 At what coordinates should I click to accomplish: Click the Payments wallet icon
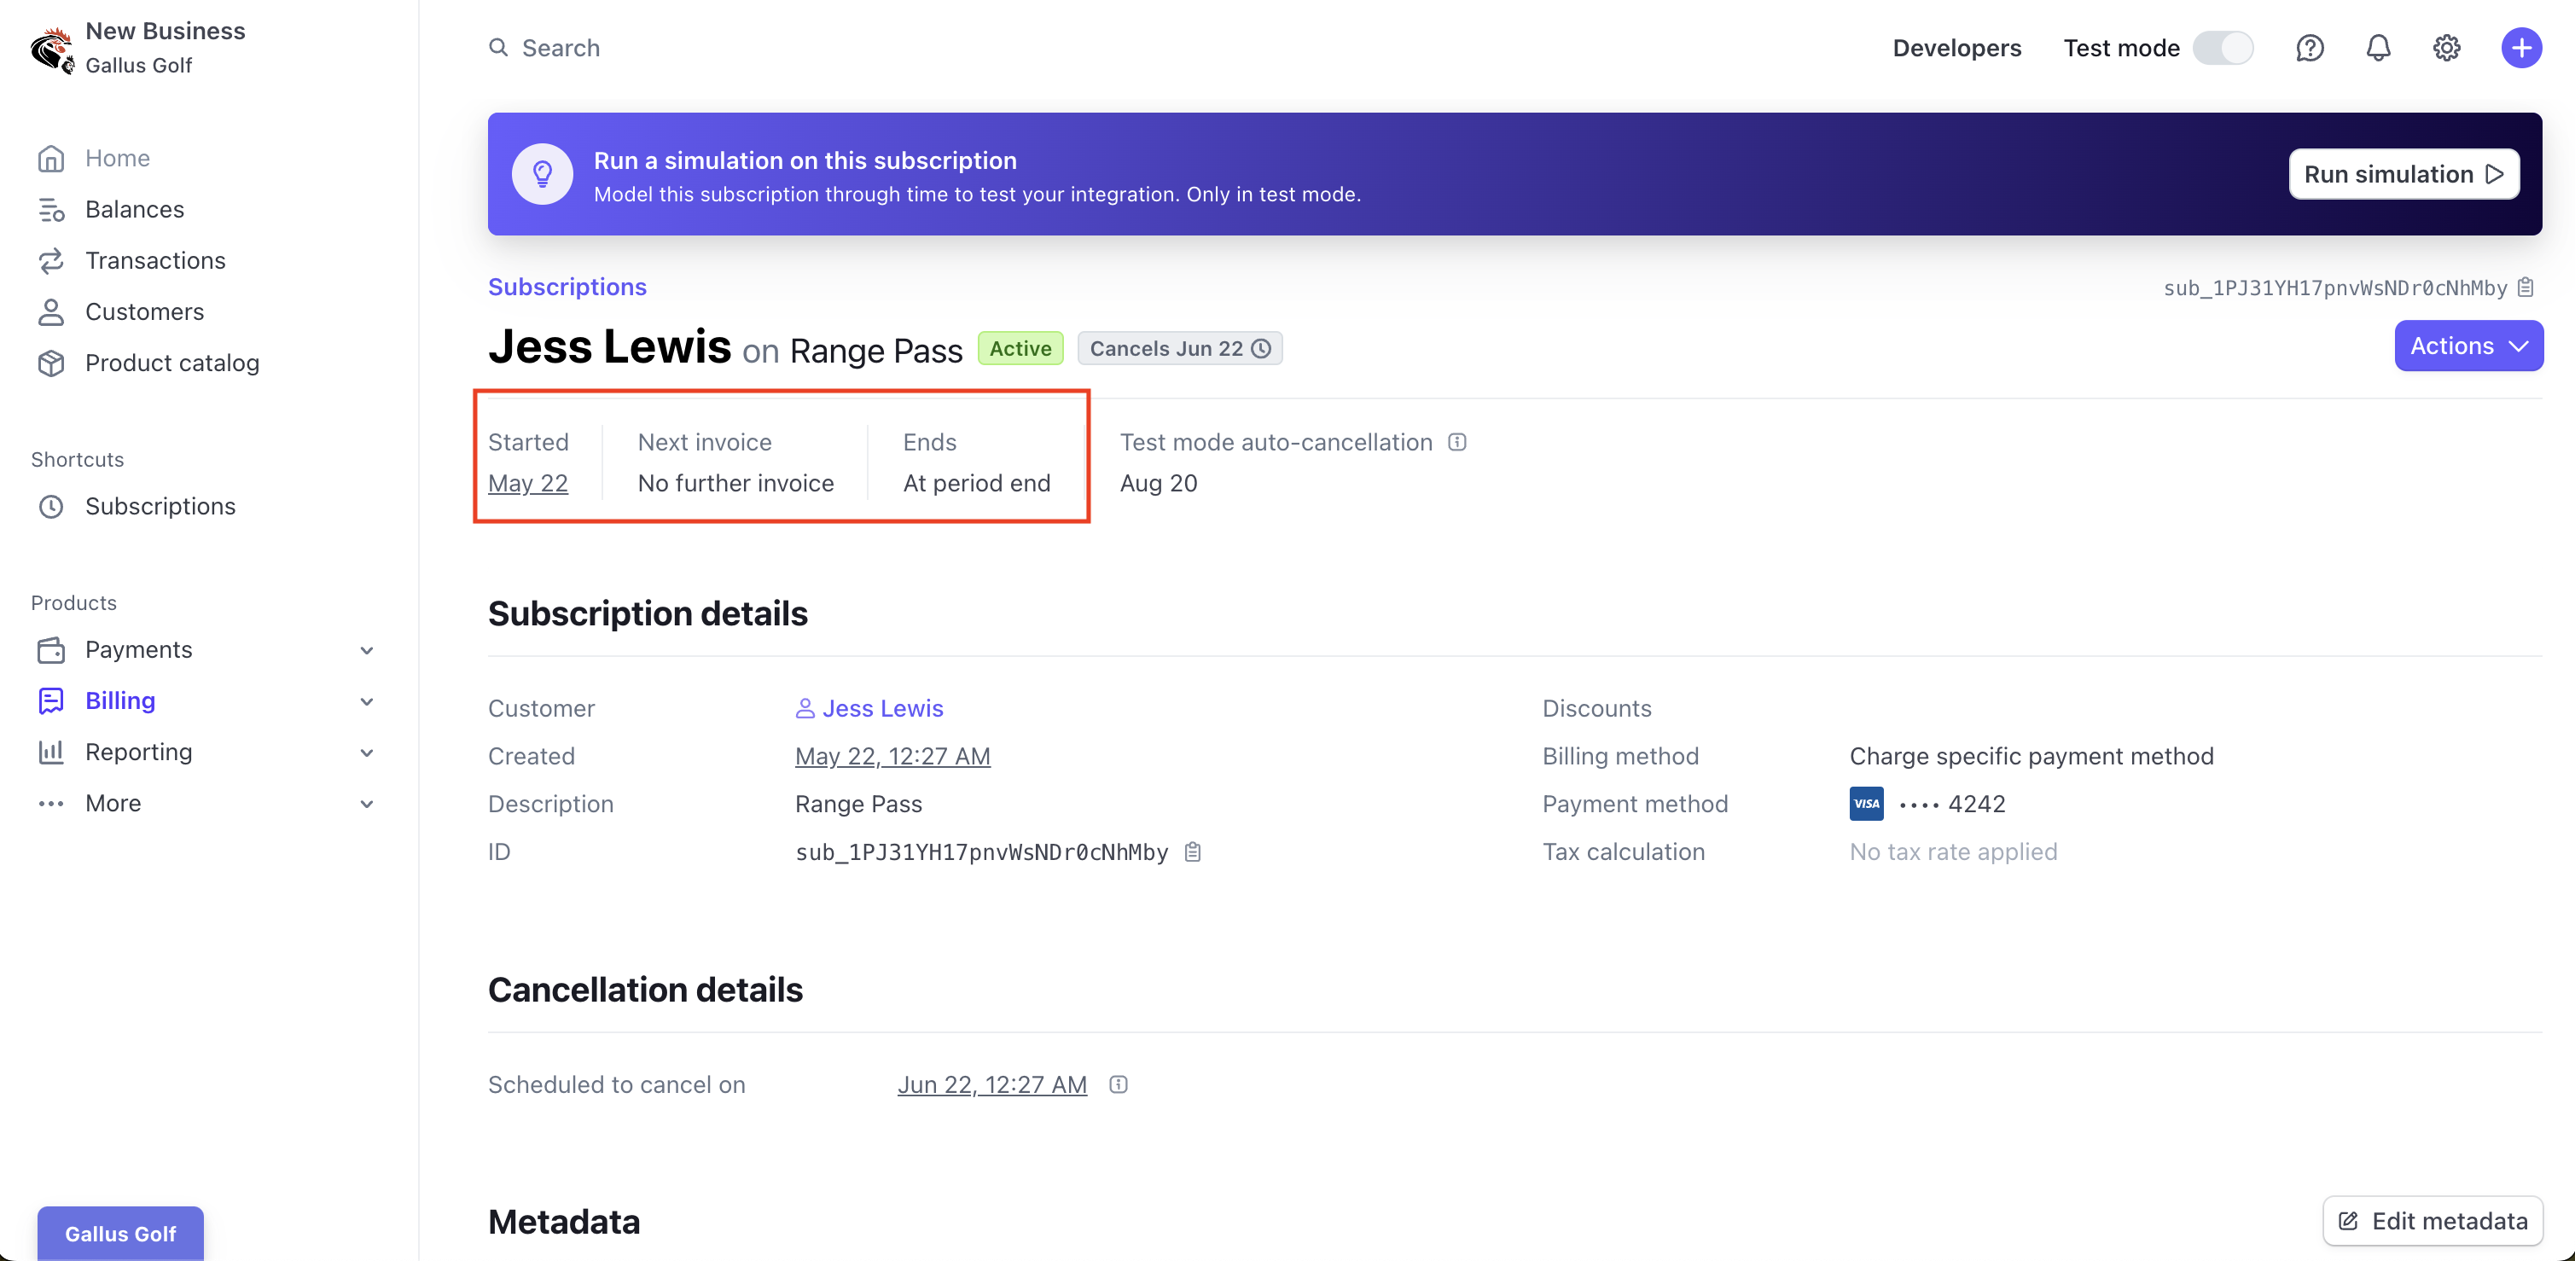tap(51, 650)
